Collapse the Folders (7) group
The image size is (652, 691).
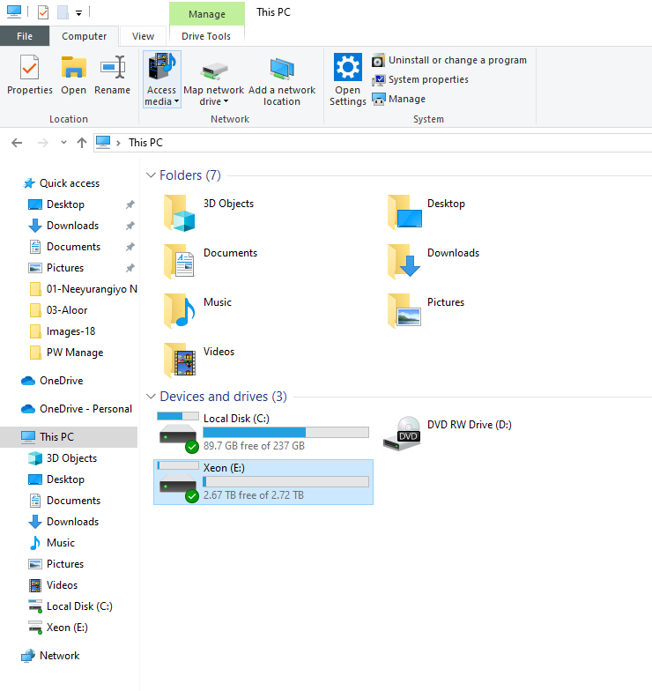151,175
